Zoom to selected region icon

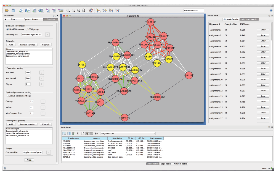click(83, 11)
